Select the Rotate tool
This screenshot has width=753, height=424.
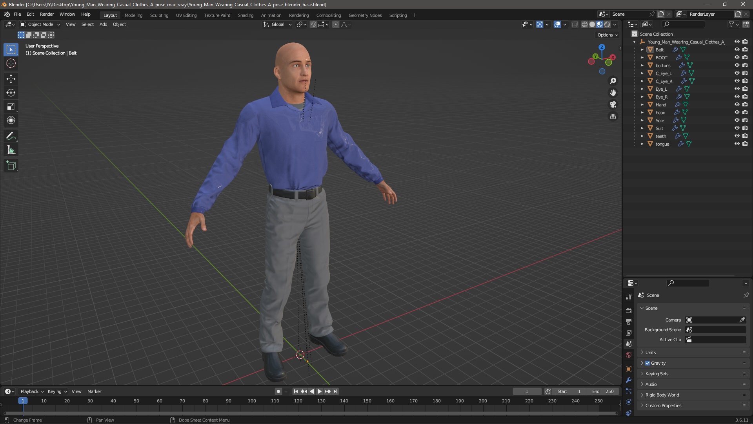tap(11, 93)
